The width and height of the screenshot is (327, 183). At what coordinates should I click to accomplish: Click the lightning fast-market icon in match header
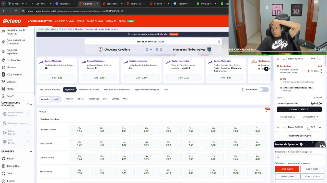tap(151, 50)
